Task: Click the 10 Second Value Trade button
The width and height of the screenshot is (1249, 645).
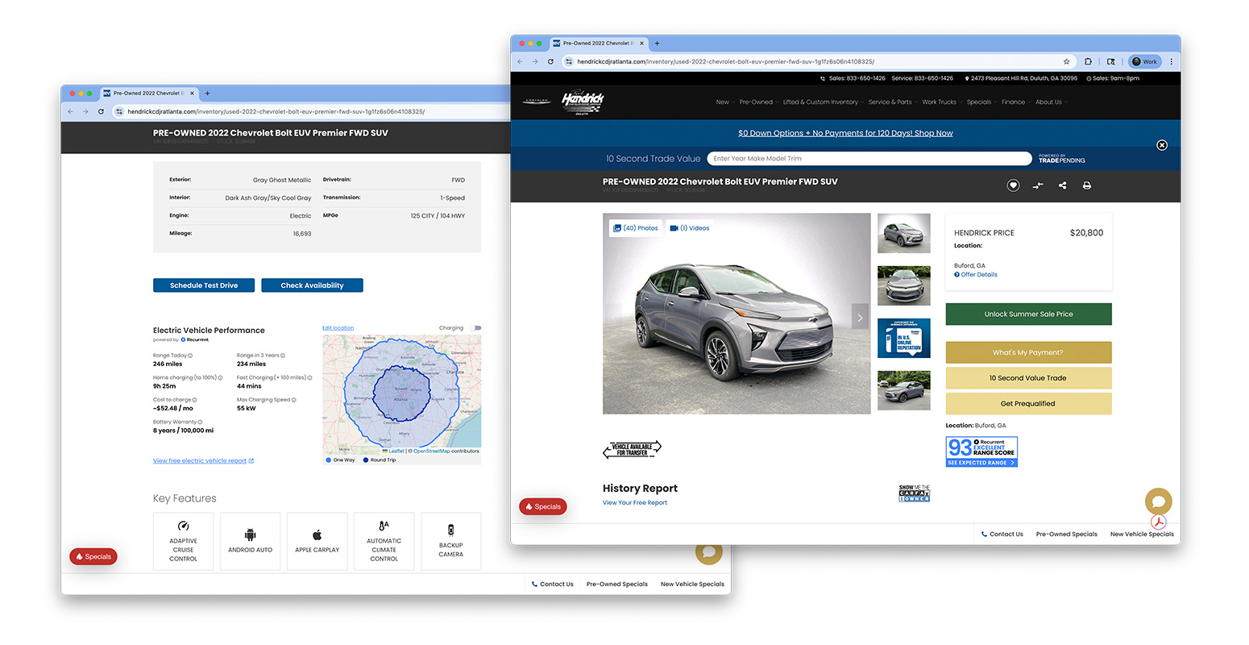Action: [x=1028, y=378]
